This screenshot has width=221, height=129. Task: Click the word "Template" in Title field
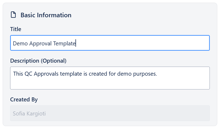(64, 43)
